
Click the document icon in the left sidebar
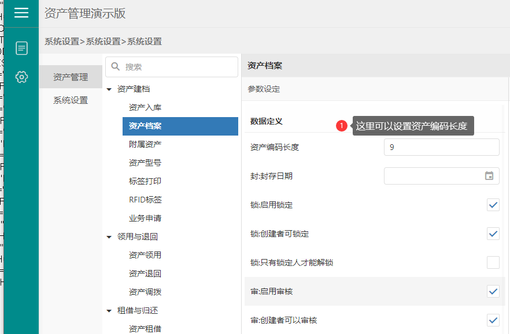pos(21,48)
